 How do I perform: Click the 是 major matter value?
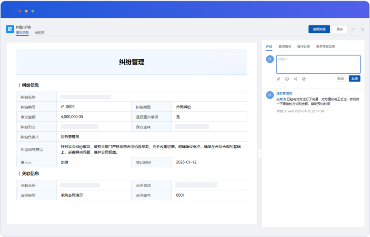pyautogui.click(x=178, y=117)
